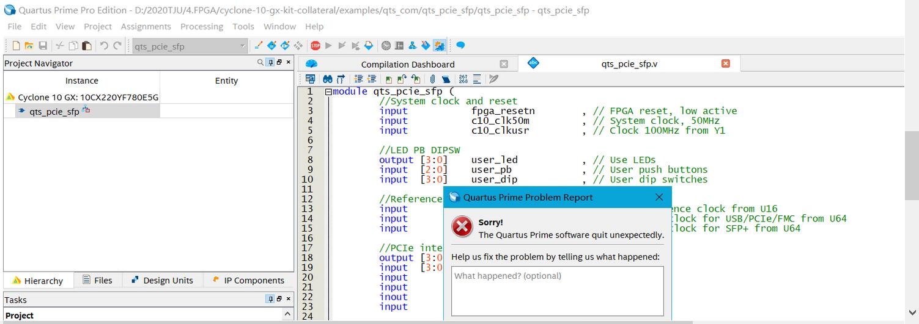
Task: Switch to the qts_pcie_sfp.v editor tab
Action: pyautogui.click(x=629, y=63)
